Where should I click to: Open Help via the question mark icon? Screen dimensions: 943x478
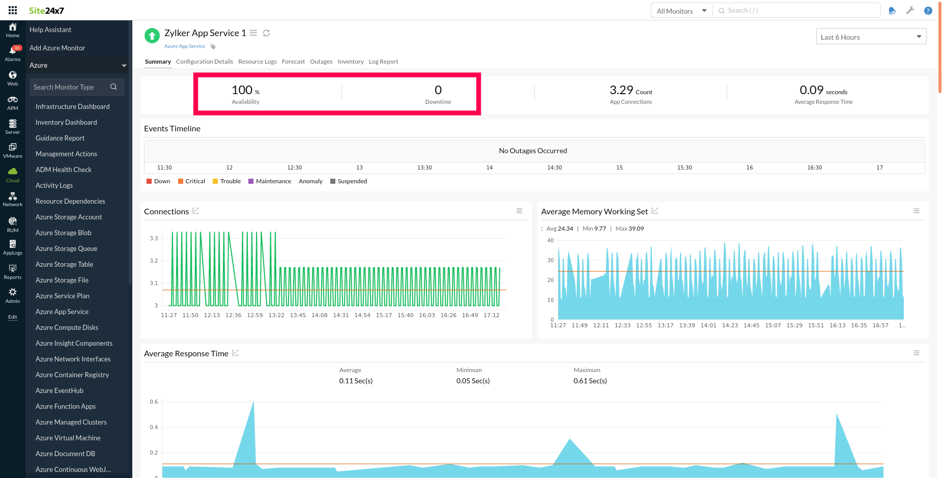pos(928,10)
